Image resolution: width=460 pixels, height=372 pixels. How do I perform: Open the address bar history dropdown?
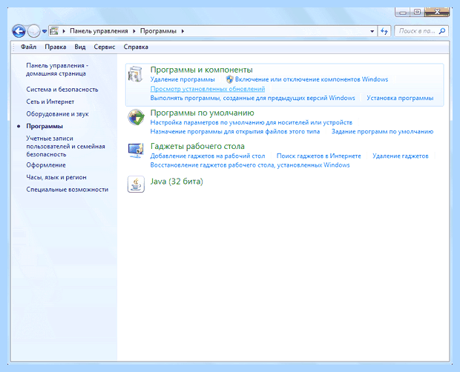tap(372, 31)
